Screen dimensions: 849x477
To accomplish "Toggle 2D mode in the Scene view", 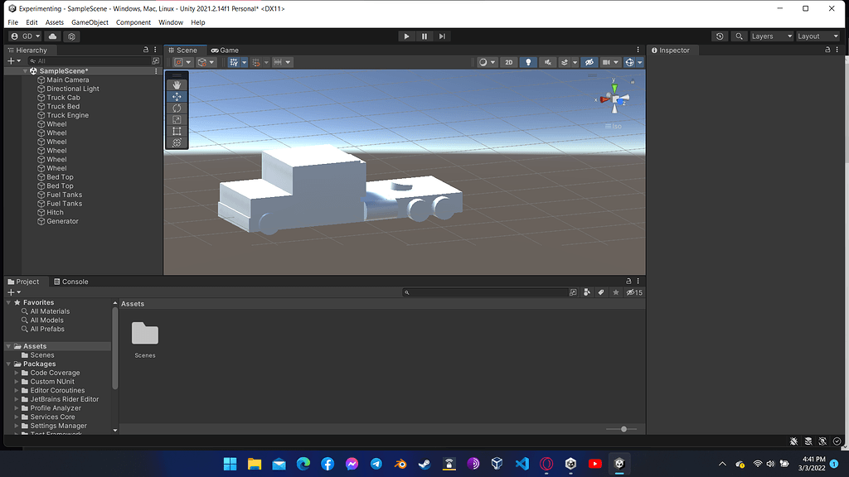I will click(x=508, y=61).
